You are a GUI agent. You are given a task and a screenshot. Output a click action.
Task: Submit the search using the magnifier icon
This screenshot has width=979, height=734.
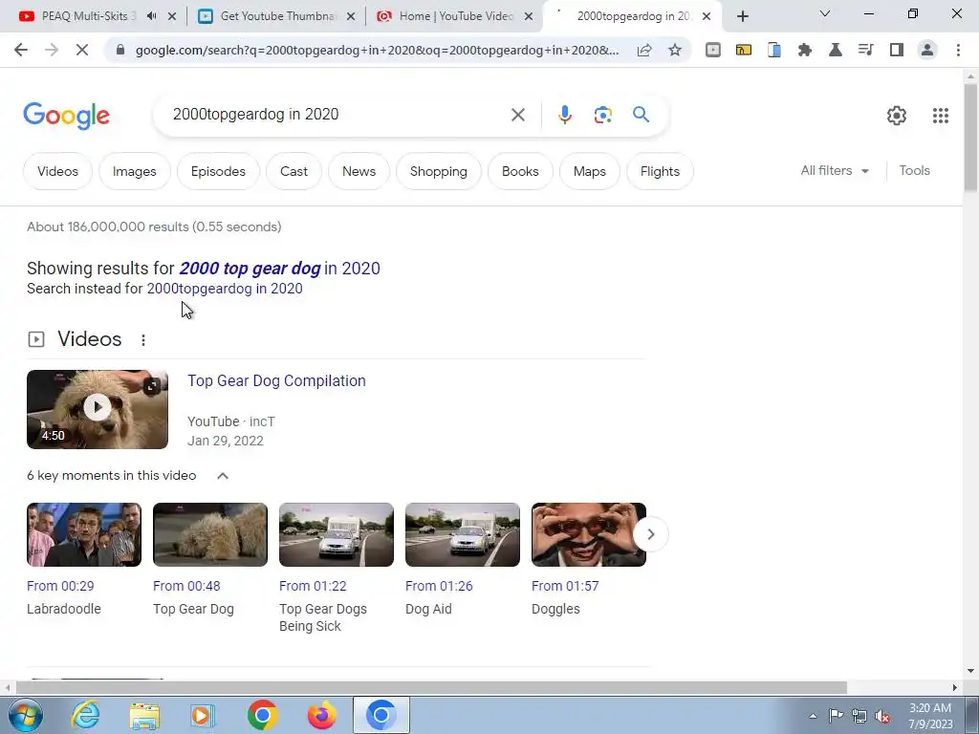pos(641,115)
